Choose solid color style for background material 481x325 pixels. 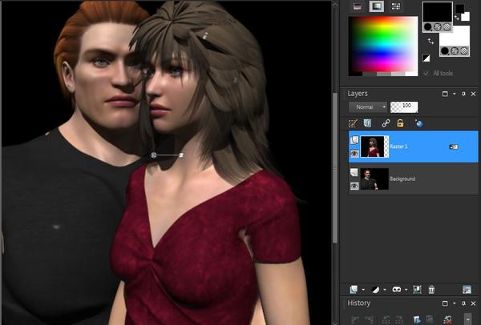click(445, 51)
